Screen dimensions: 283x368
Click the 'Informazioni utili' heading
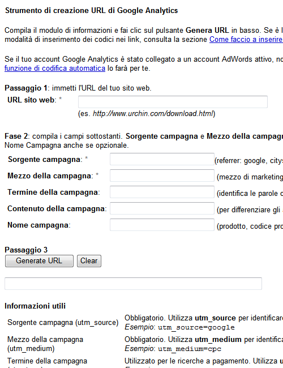(35, 306)
